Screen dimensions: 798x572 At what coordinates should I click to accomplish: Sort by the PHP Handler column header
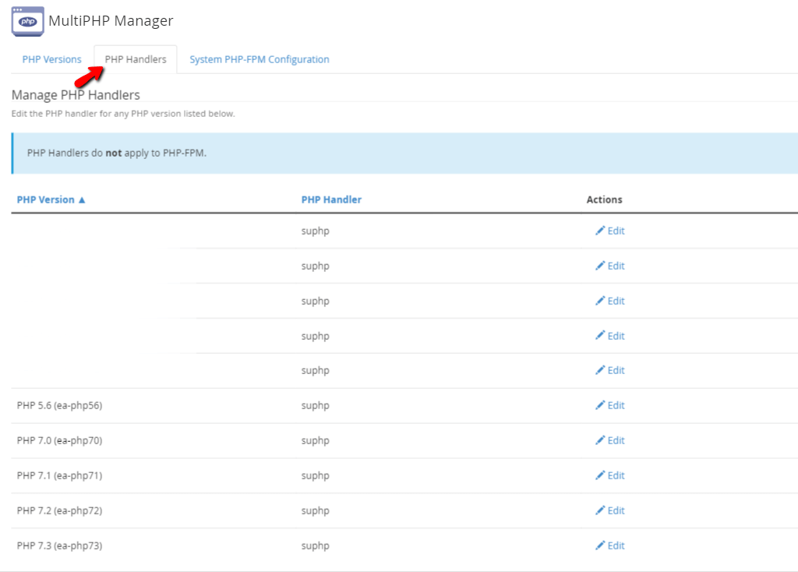click(x=331, y=199)
